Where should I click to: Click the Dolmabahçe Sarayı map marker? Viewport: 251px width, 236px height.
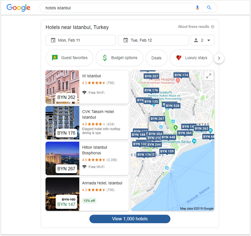click(x=194, y=141)
